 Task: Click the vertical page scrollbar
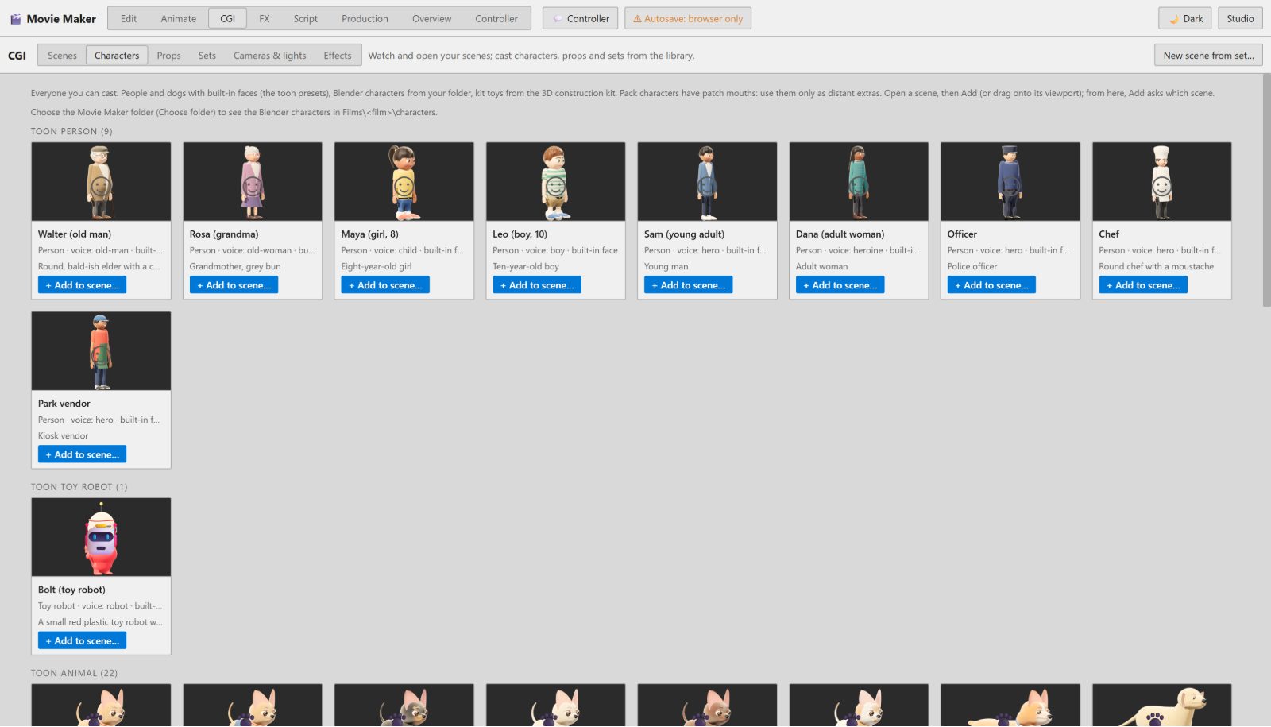pos(1266,191)
